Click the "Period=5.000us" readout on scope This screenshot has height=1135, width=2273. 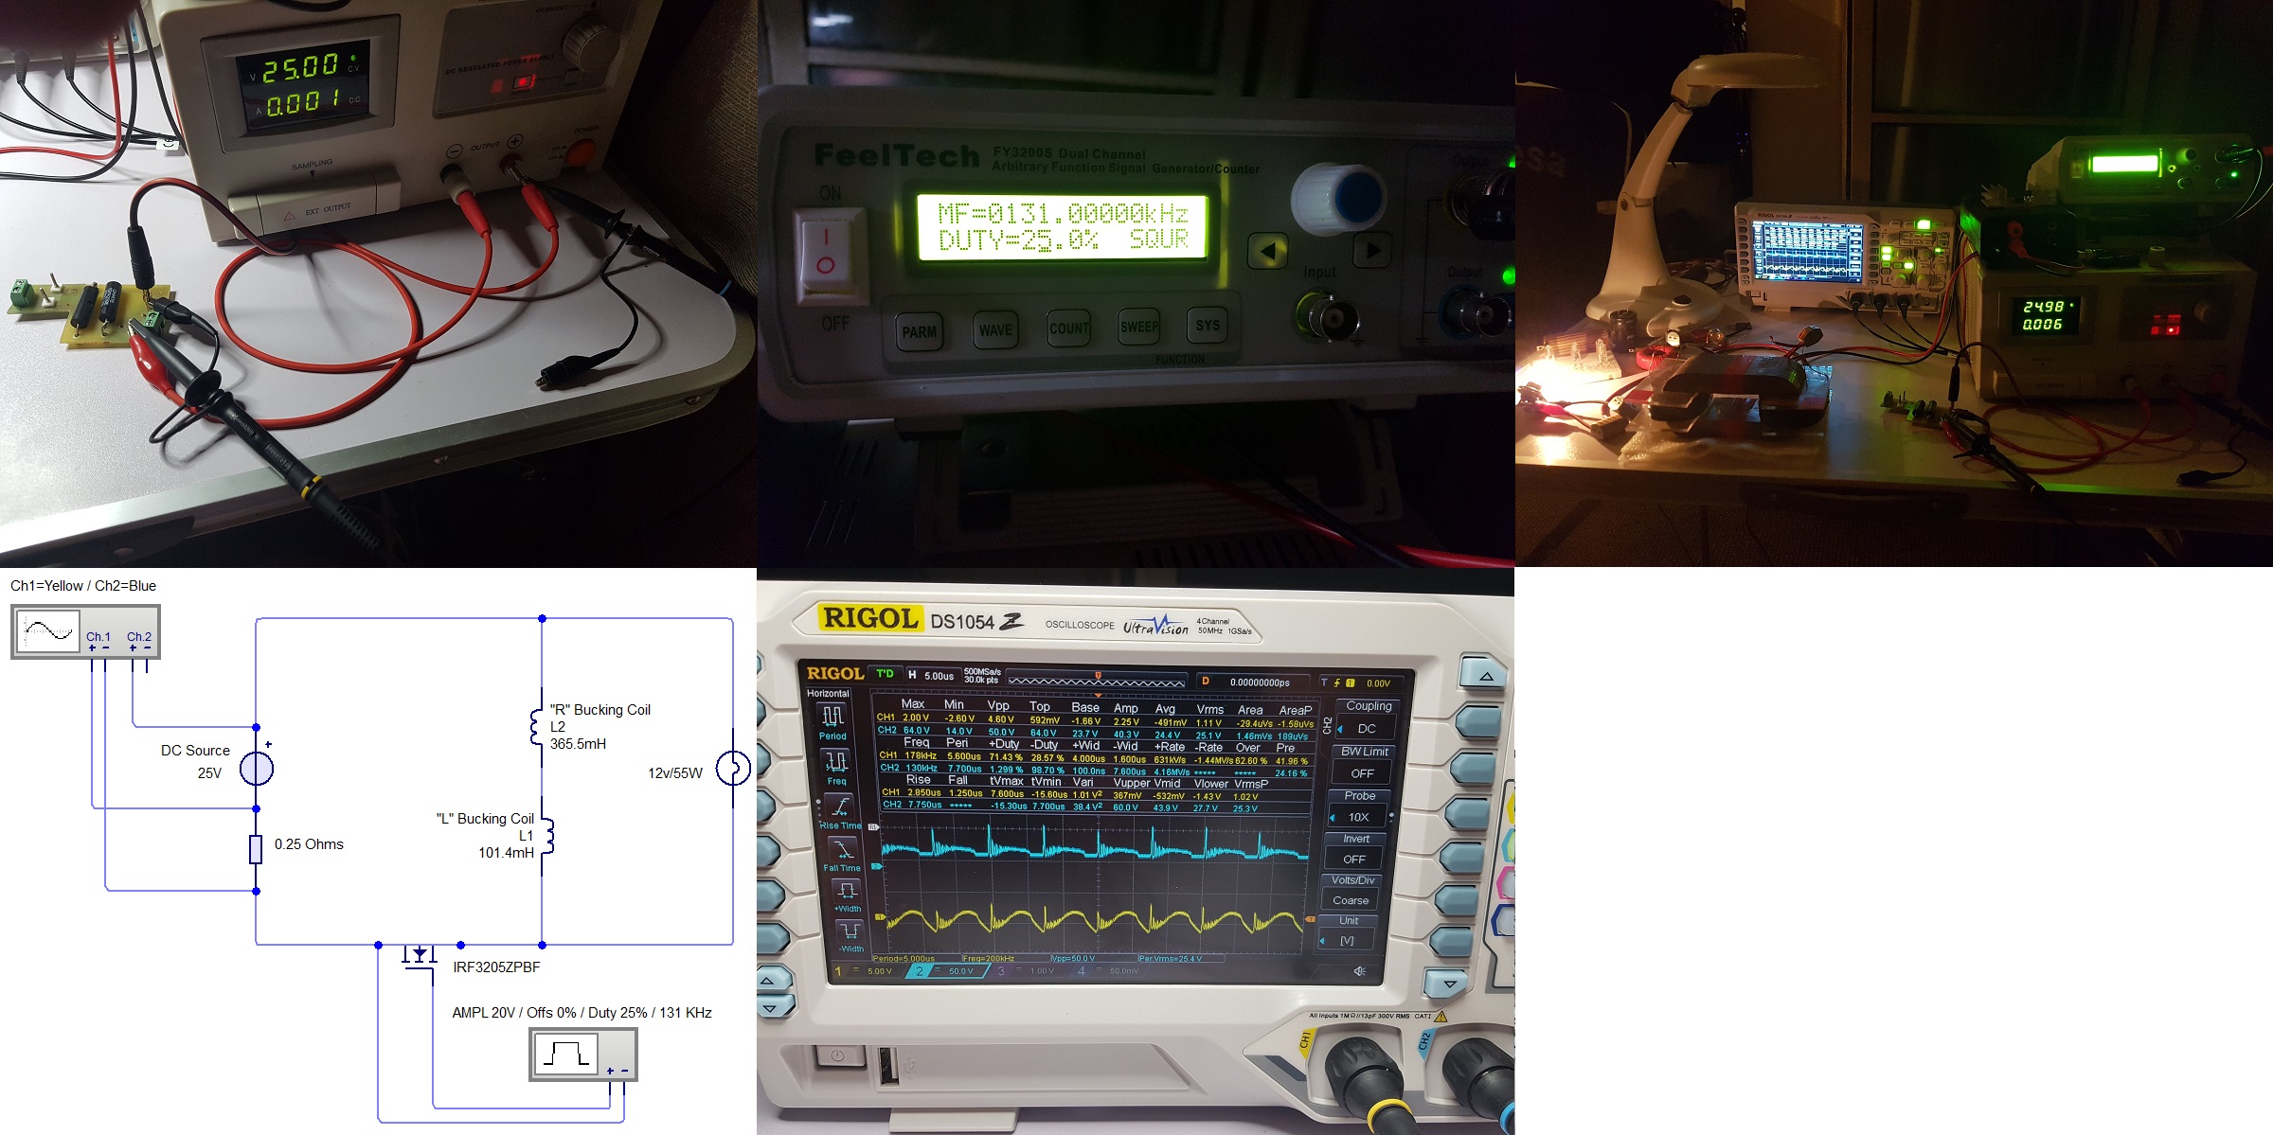(904, 958)
